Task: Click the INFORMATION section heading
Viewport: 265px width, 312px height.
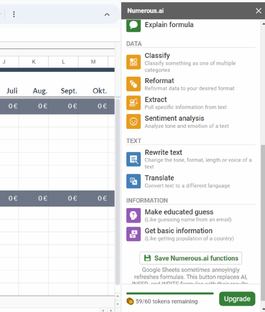Action: pyautogui.click(x=147, y=201)
